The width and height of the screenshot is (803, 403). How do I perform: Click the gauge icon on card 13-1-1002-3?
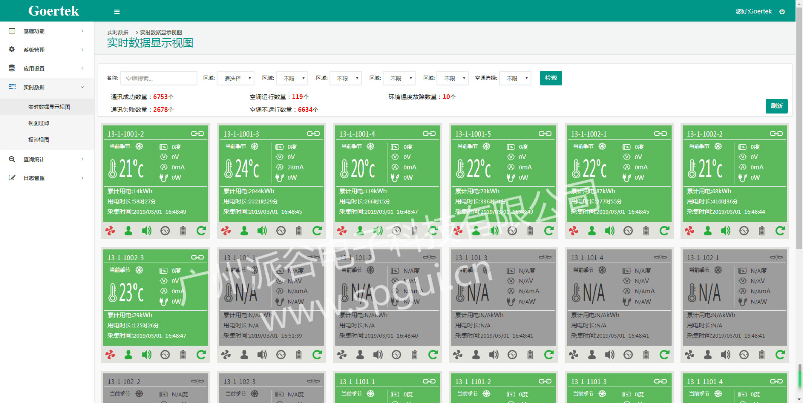(165, 355)
